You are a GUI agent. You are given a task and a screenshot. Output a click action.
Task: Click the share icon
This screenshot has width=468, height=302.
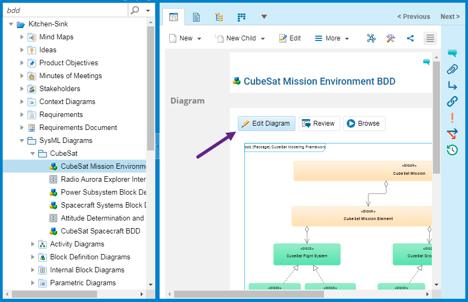click(410, 38)
